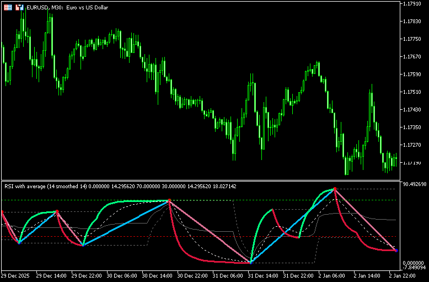
Task: Click the 1.17910 price axis label
Action: 414,4
